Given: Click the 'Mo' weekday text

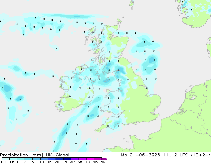Looking at the screenshot, I should tap(124, 155).
